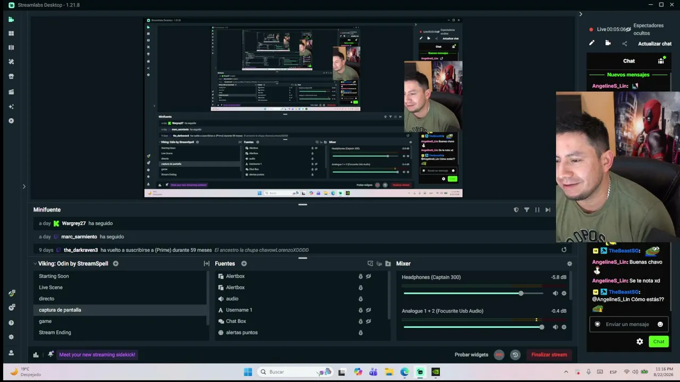Add a new source with the plus icon
Screen dimensions: 680x382
[x=244, y=264]
